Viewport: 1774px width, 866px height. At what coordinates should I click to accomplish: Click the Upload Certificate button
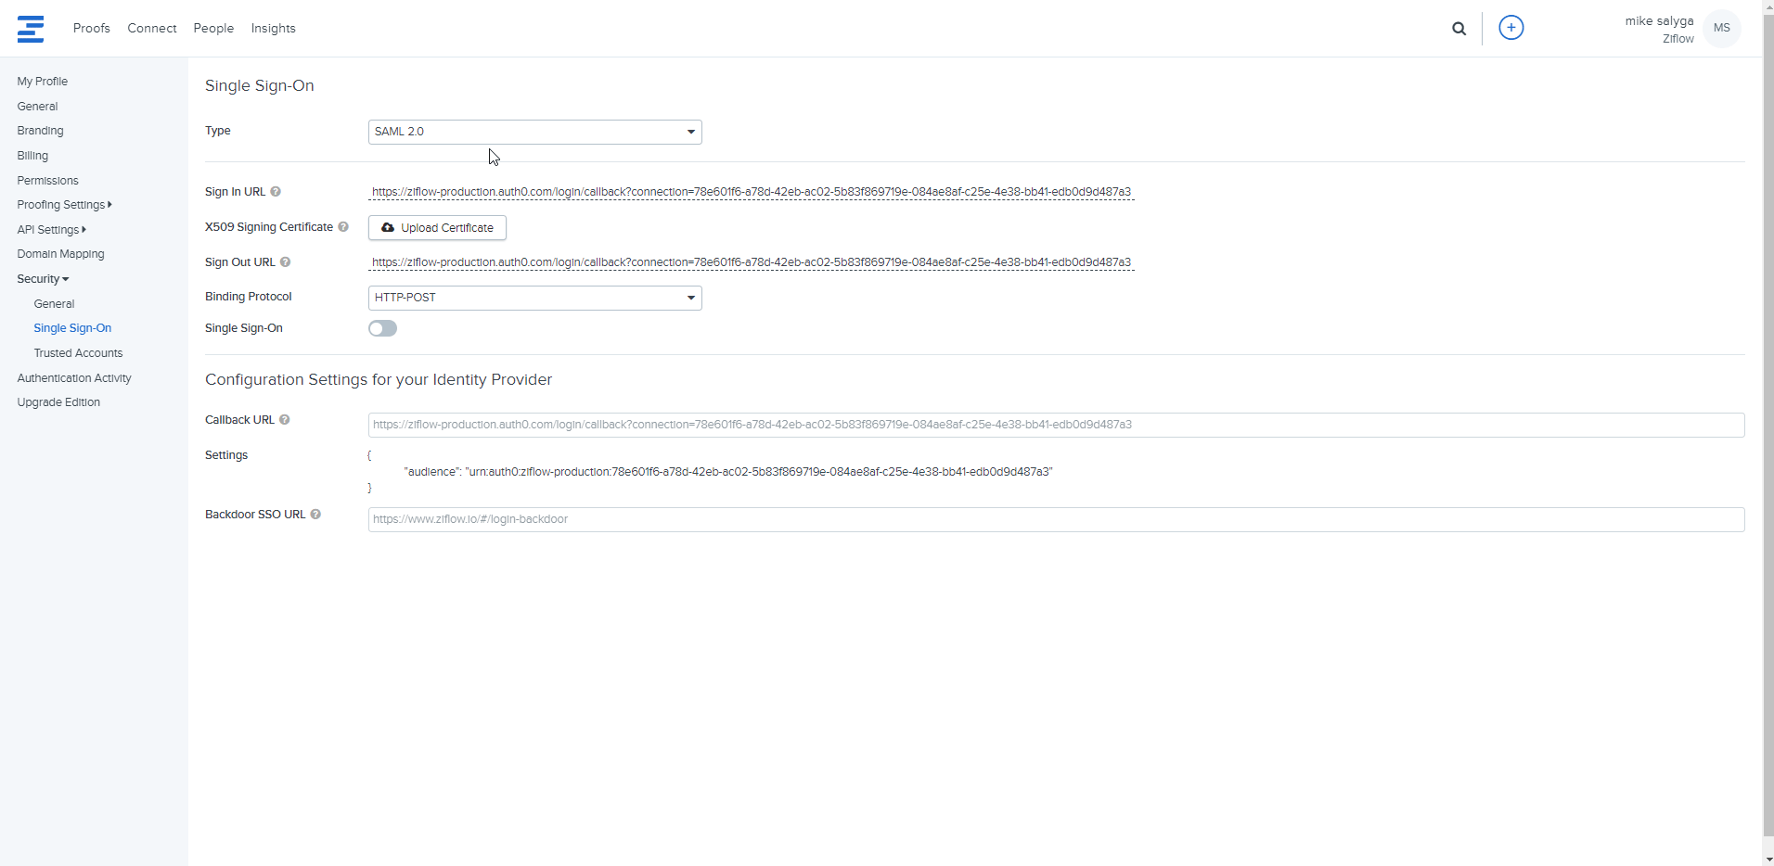pos(437,228)
